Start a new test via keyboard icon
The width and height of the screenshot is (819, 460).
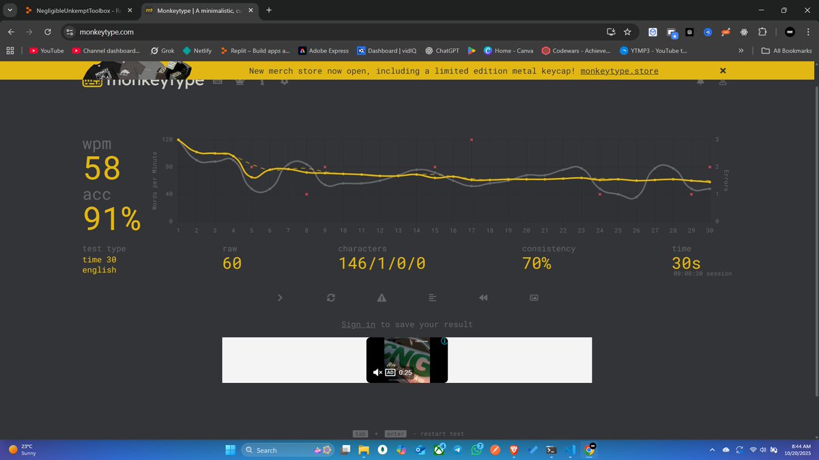(x=217, y=80)
